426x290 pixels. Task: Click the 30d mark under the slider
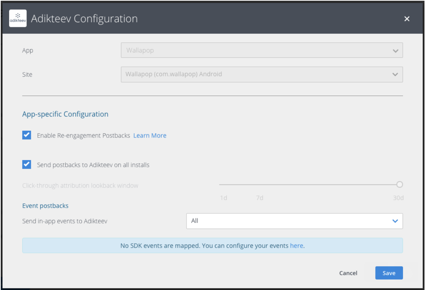pyautogui.click(x=398, y=198)
